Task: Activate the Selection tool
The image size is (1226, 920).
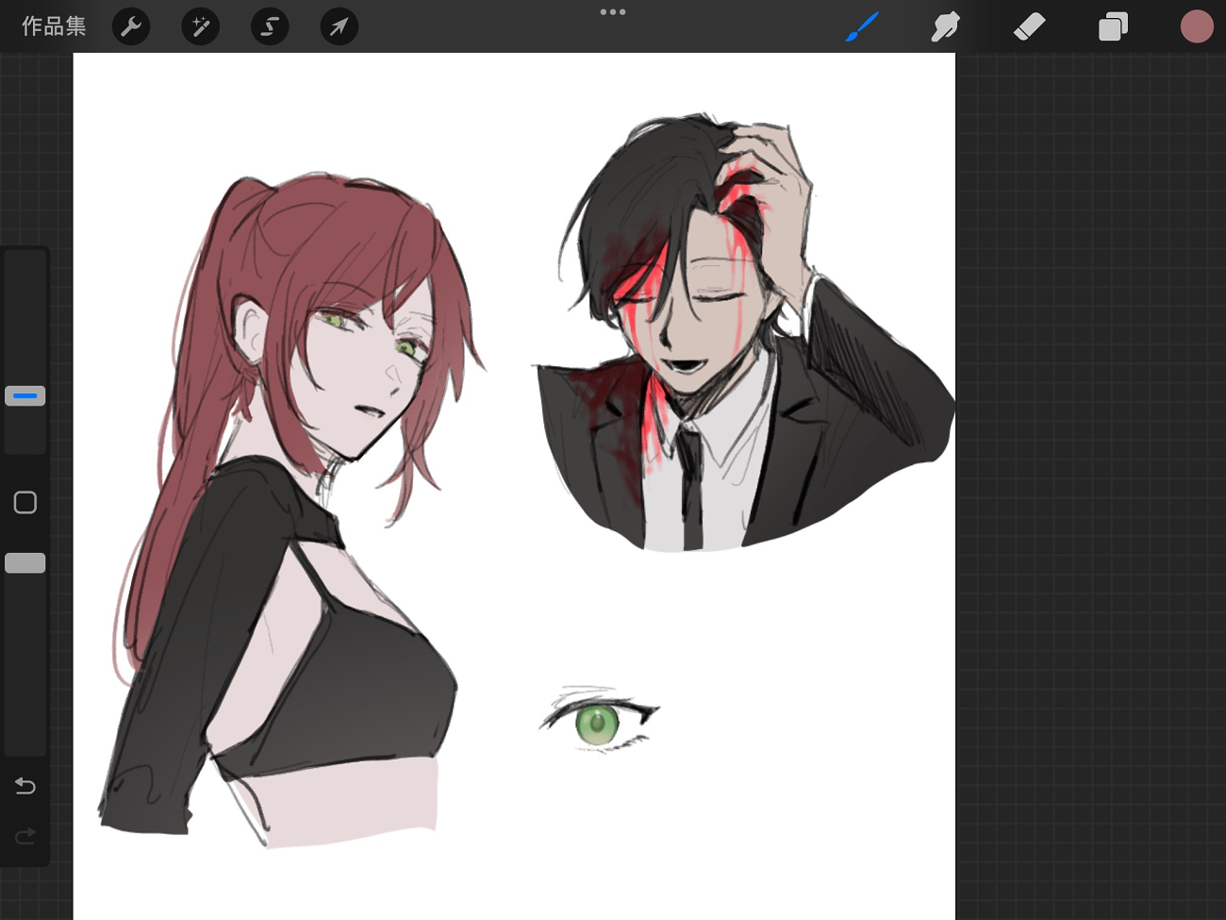Action: [x=270, y=26]
